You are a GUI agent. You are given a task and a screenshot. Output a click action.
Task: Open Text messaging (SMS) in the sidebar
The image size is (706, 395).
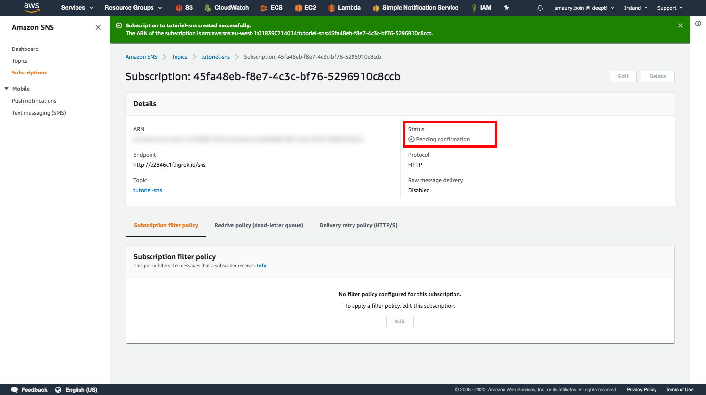pos(39,113)
